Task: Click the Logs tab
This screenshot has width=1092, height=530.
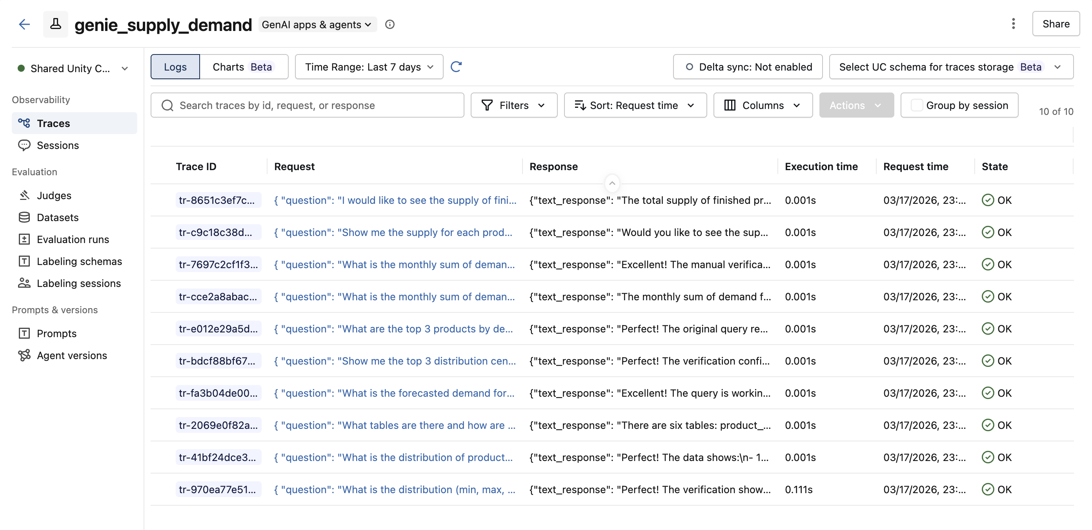Action: [175, 67]
